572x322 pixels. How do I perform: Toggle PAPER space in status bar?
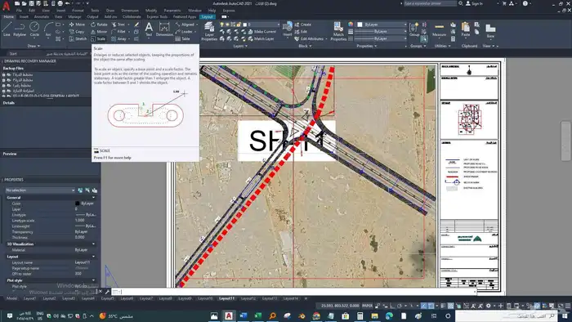click(x=367, y=306)
